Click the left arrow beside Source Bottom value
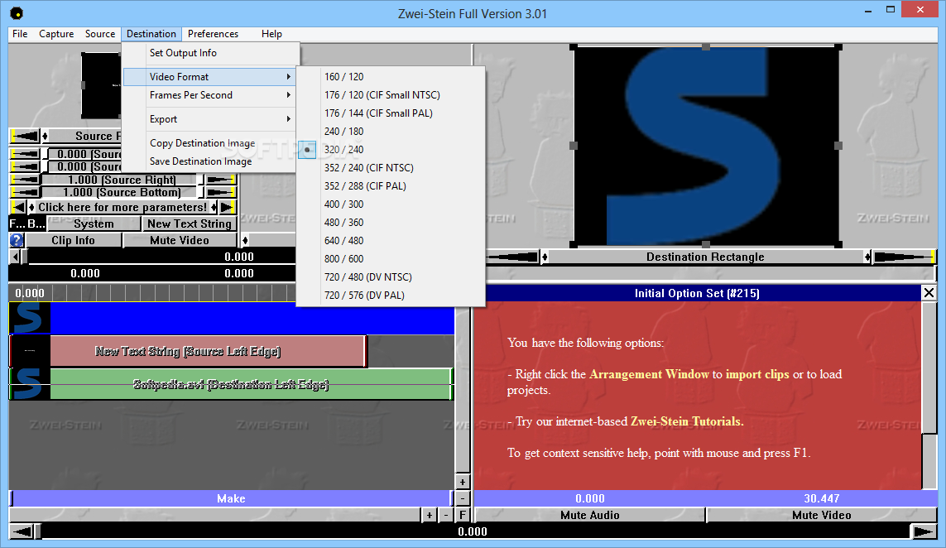The width and height of the screenshot is (946, 548). pos(26,193)
